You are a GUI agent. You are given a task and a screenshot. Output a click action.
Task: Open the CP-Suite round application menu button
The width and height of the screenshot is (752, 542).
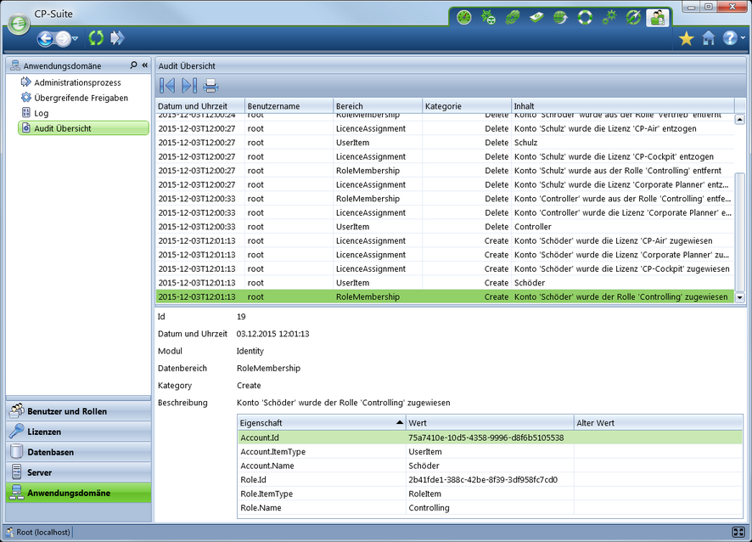[x=19, y=23]
